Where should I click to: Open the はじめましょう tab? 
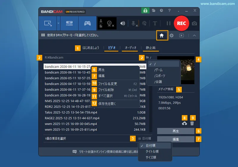click(x=91, y=48)
